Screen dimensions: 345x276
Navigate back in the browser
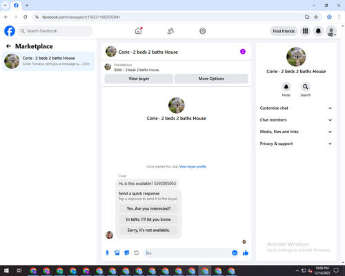click(6, 17)
